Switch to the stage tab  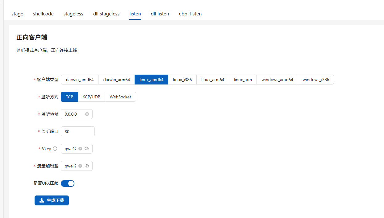[17, 14]
